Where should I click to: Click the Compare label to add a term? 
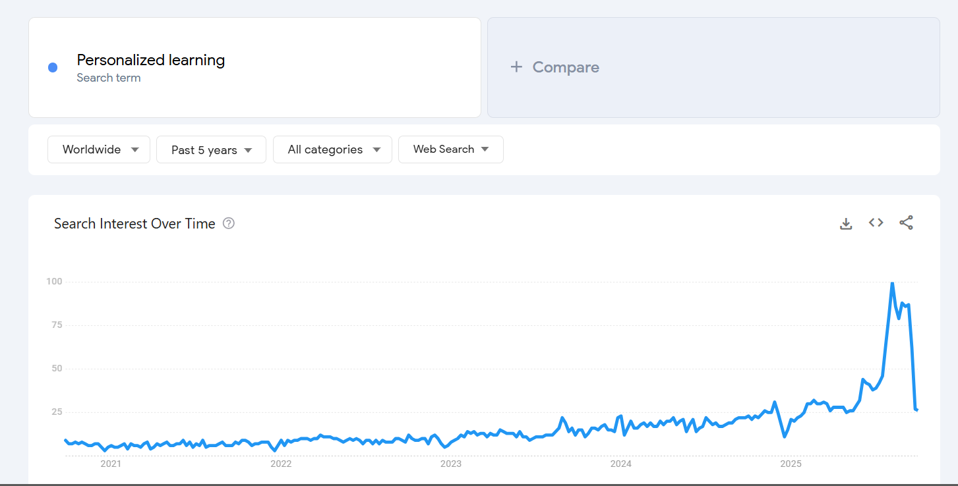(565, 67)
